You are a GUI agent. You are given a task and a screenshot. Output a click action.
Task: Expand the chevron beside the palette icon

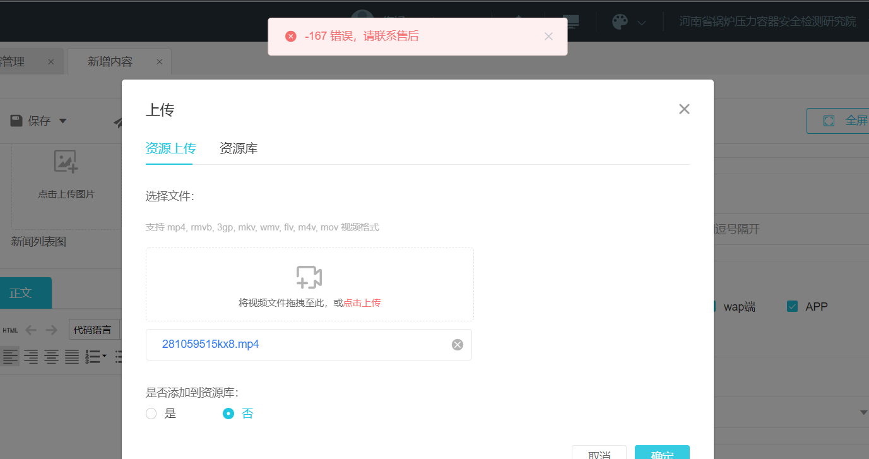coord(642,23)
